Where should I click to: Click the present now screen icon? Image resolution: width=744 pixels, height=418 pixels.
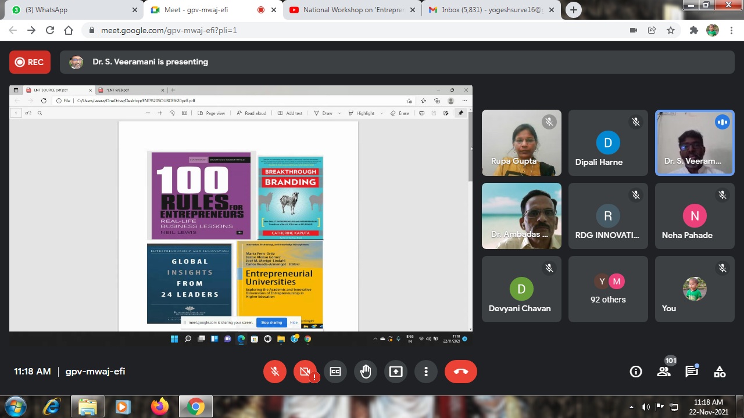click(x=396, y=372)
